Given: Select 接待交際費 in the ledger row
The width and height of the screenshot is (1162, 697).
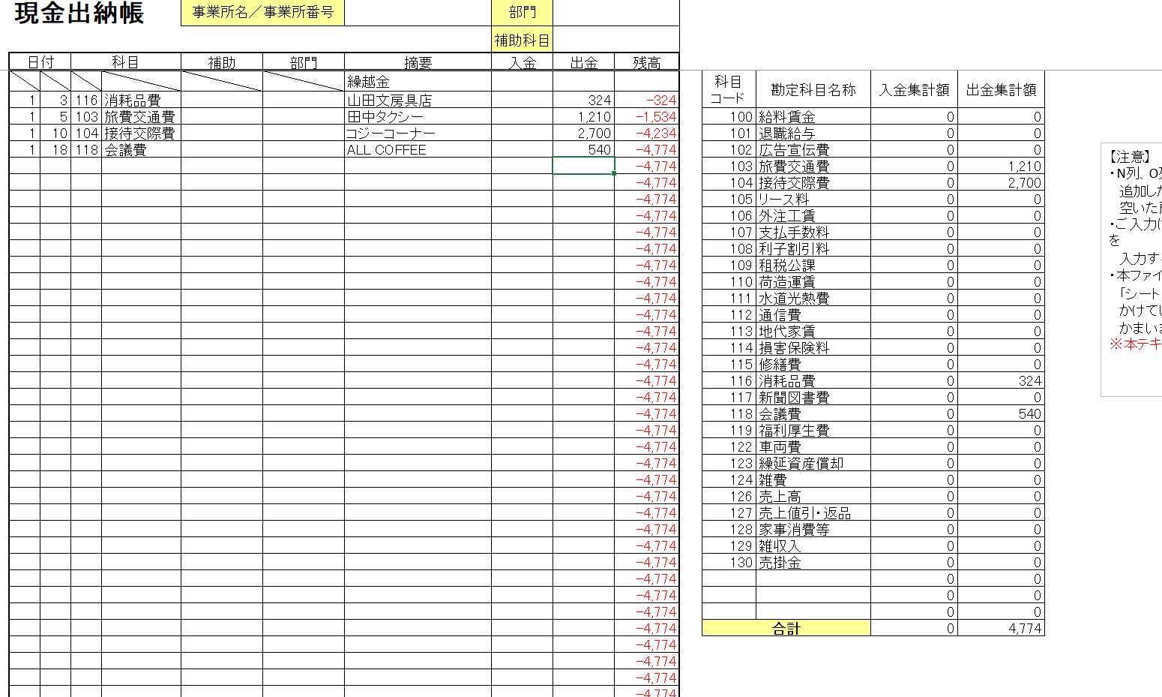Looking at the screenshot, I should click(x=141, y=133).
